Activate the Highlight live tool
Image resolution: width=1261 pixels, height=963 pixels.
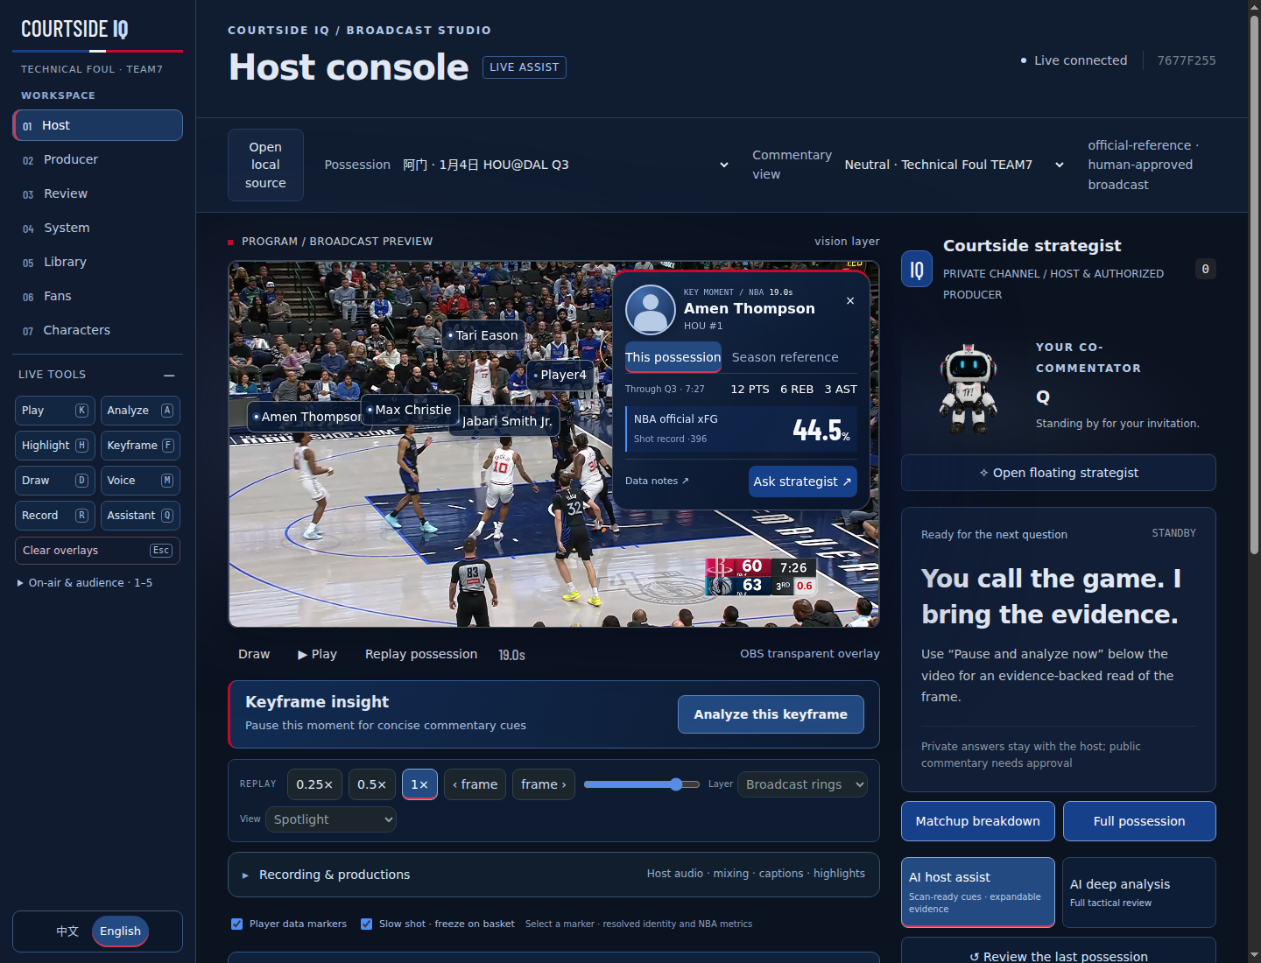(x=55, y=446)
